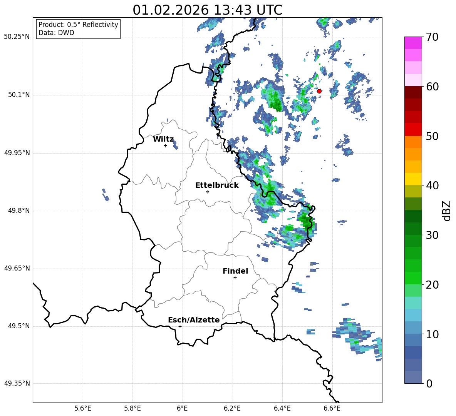Image resolution: width=456 pixels, height=416 pixels.
Task: Click the orange colorbar segment above 45
Action: 413,154
